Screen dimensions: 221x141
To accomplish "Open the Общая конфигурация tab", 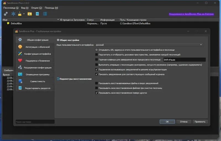I will coord(35,40).
